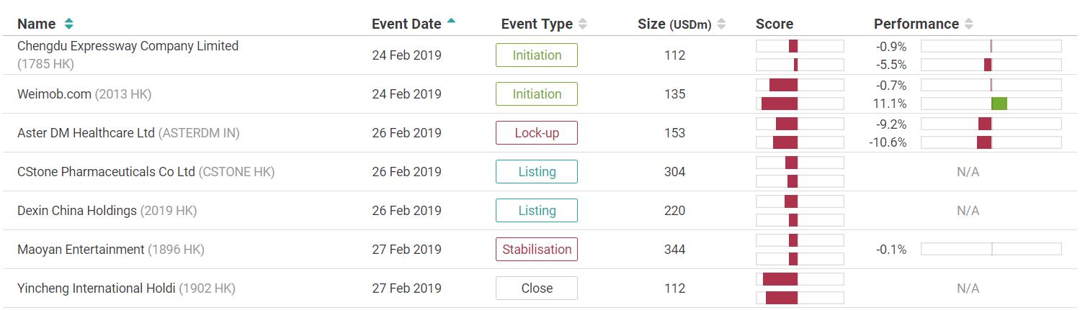Sort by Performance arrows icon
This screenshot has width=1080, height=310.
click(969, 24)
